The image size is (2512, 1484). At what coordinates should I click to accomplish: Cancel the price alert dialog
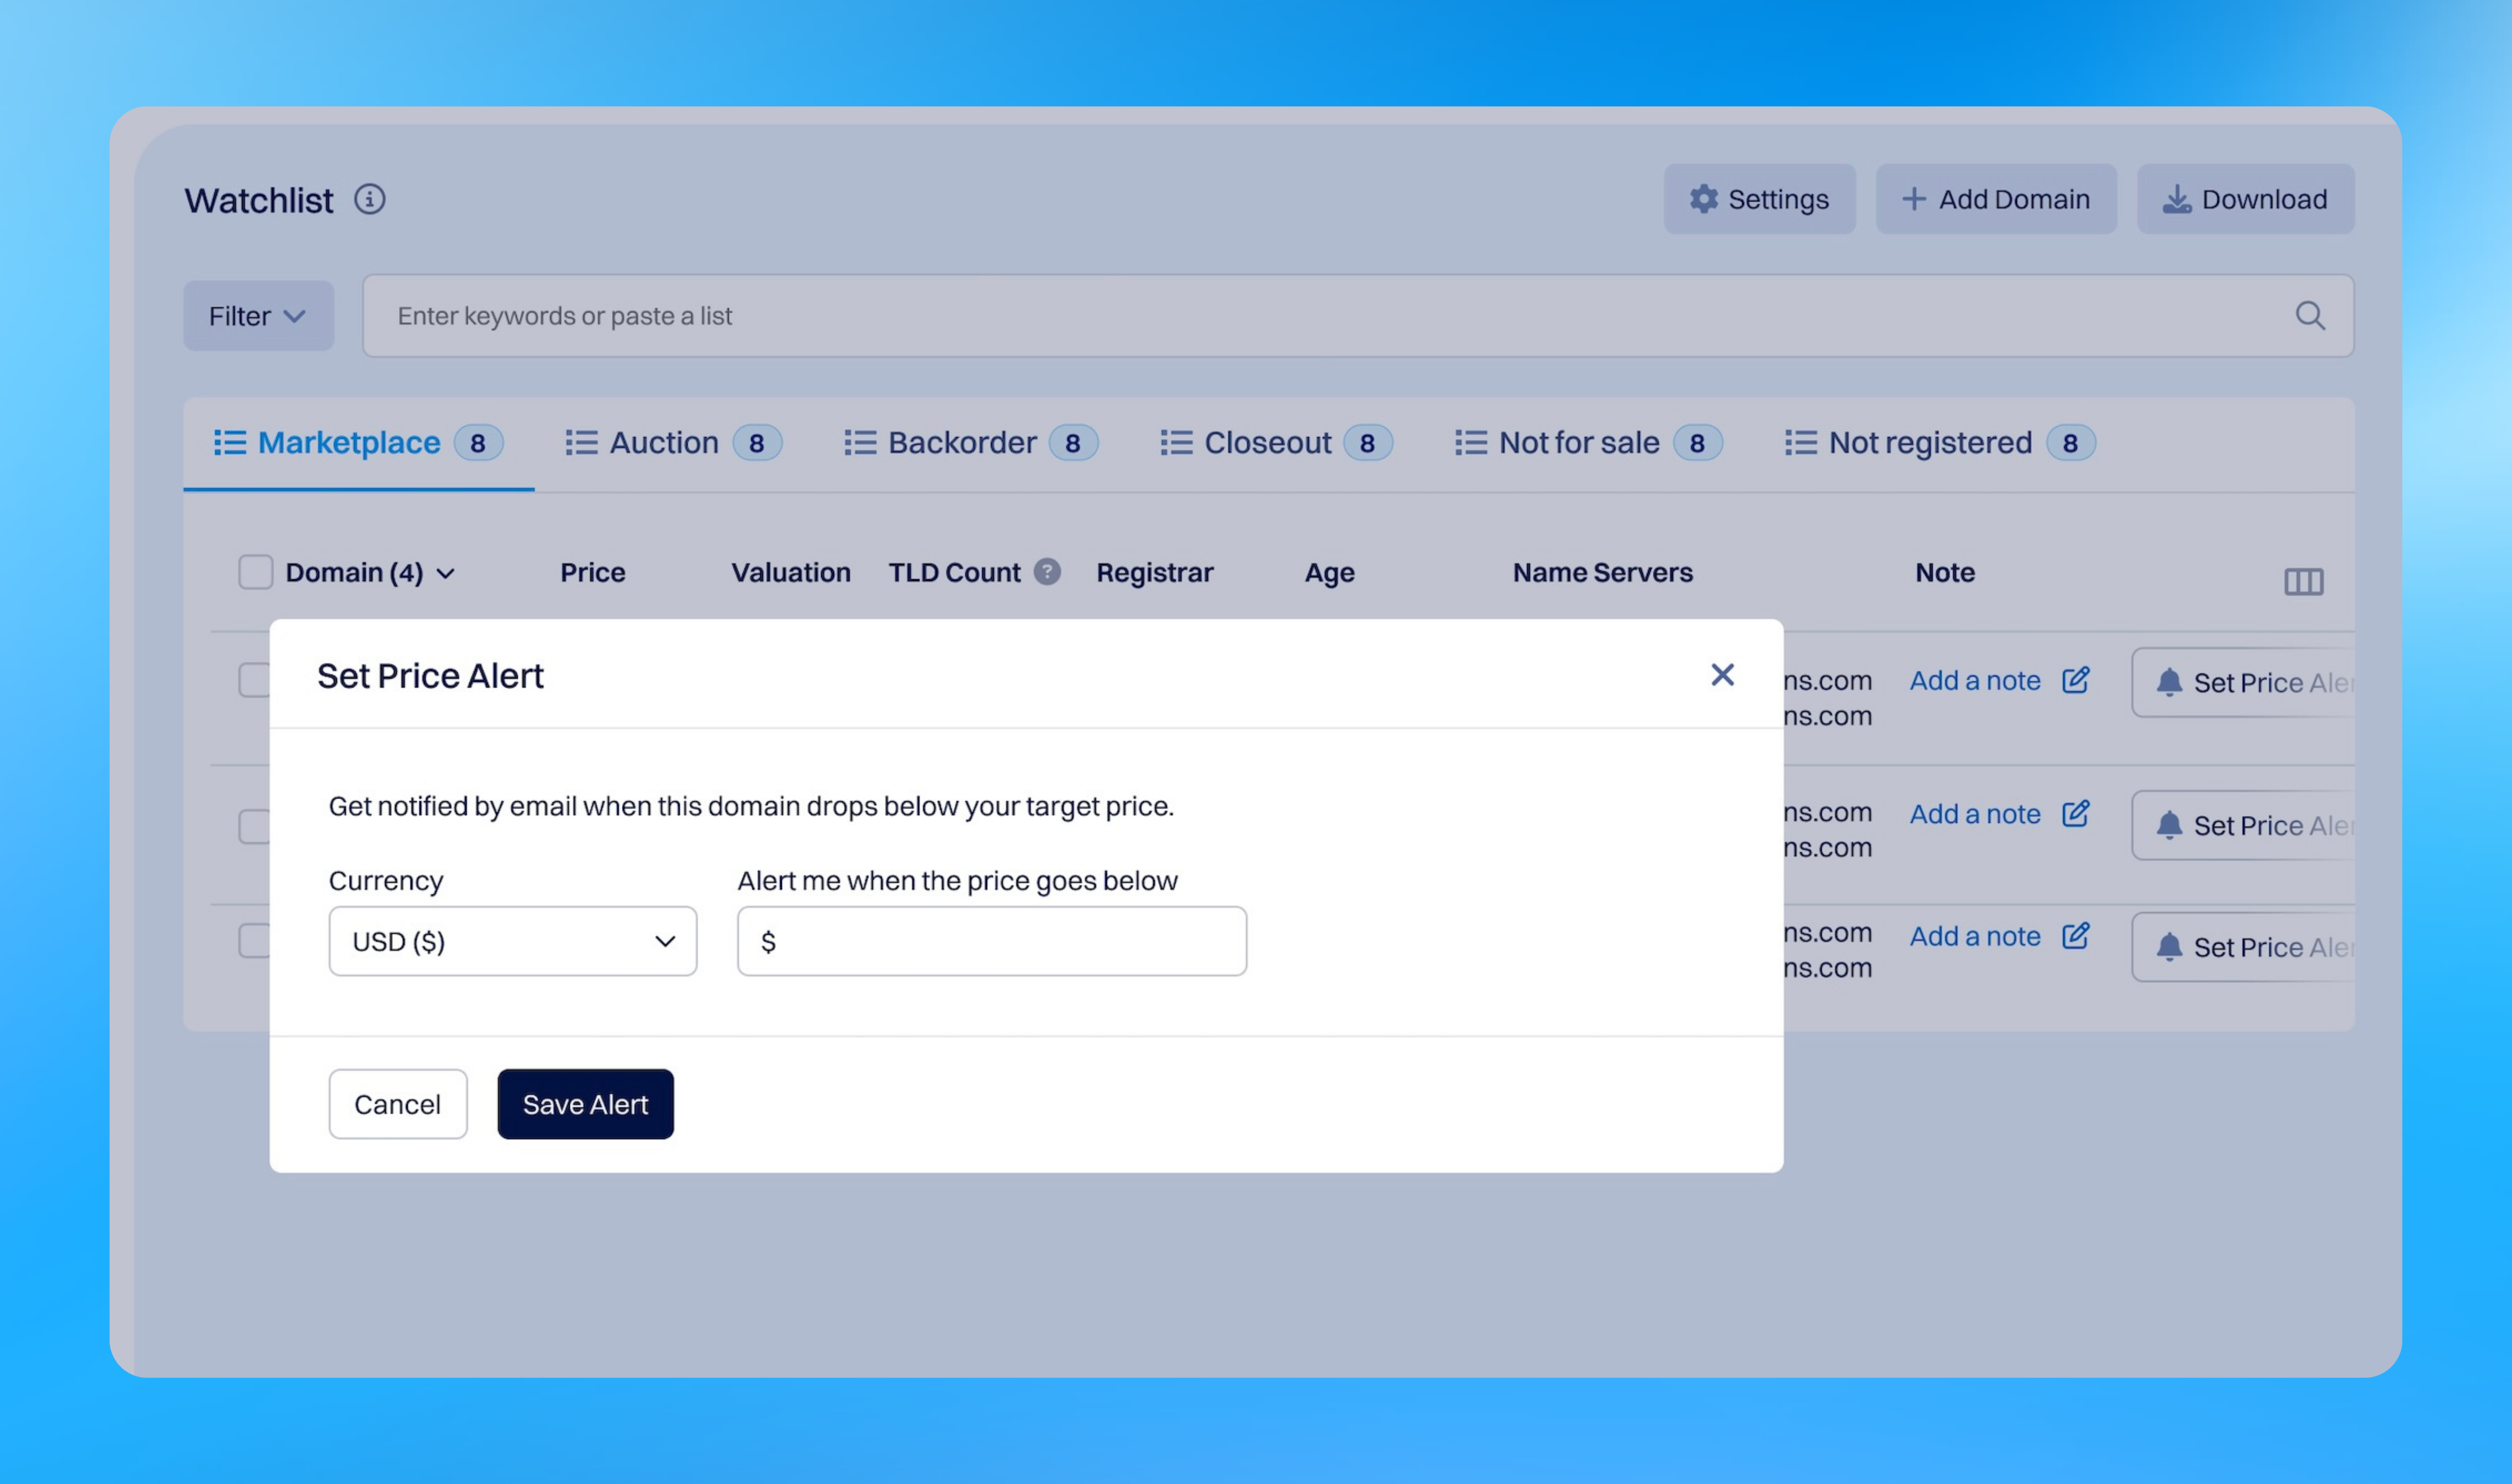[x=398, y=1104]
